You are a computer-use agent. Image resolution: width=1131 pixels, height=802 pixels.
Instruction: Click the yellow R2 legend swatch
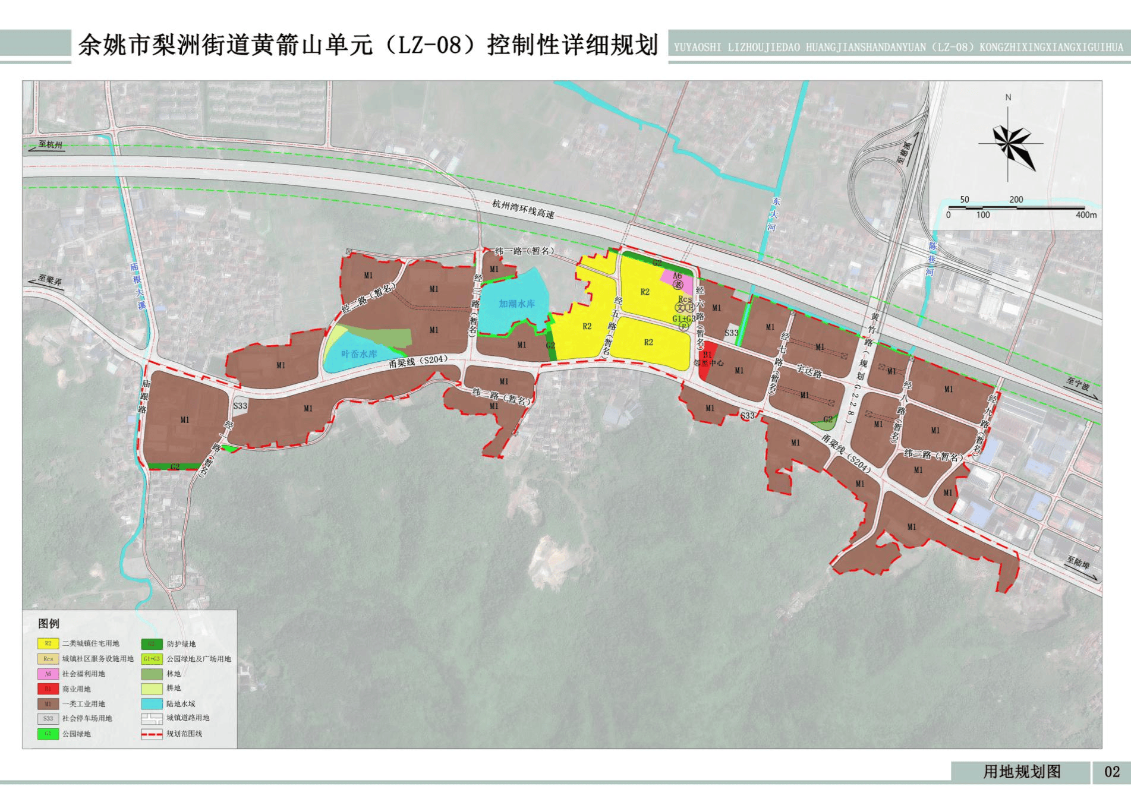click(48, 643)
